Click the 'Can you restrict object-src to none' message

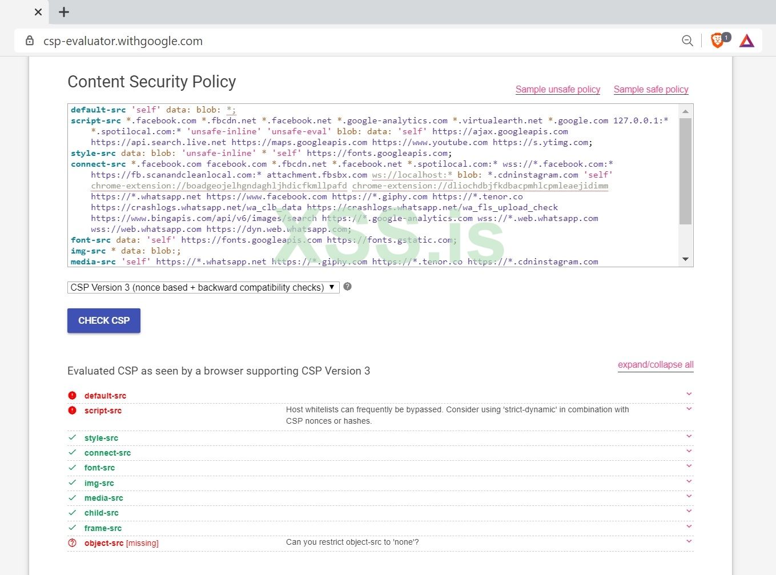[x=352, y=542]
